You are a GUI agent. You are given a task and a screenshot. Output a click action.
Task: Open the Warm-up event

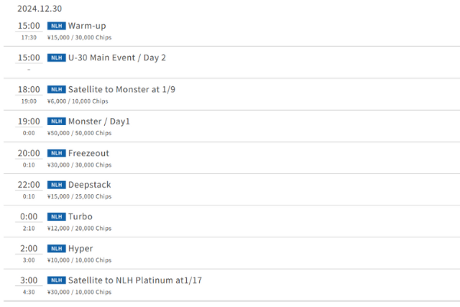(87, 26)
